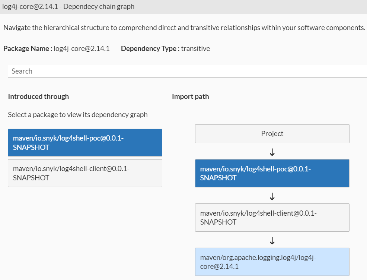Select the highlighted log4shell-poc import path node
This screenshot has height=280, width=367.
point(272,173)
